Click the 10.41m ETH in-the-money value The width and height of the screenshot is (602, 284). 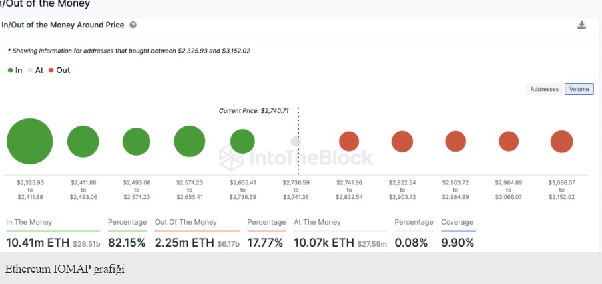pyautogui.click(x=37, y=243)
